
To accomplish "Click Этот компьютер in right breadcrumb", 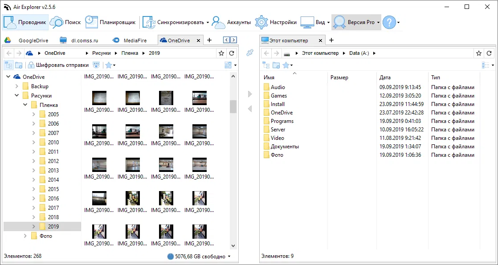I will click(x=320, y=53).
